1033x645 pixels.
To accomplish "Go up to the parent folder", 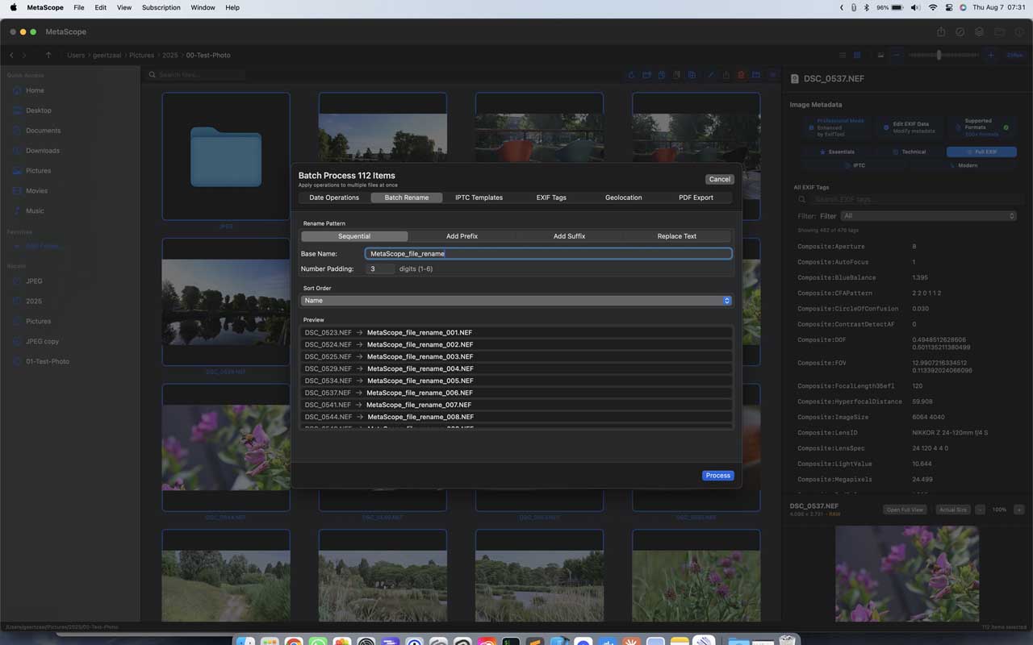I will [48, 55].
